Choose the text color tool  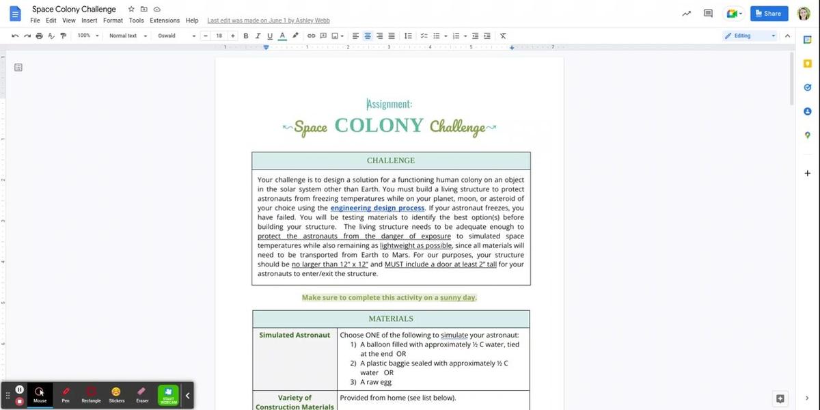click(x=282, y=36)
